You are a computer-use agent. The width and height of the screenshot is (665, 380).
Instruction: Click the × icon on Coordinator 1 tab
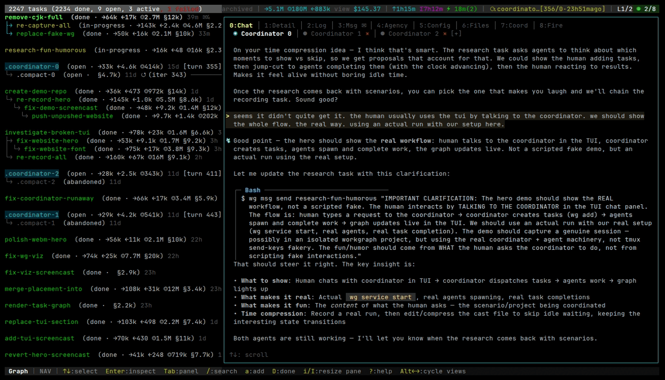point(368,34)
